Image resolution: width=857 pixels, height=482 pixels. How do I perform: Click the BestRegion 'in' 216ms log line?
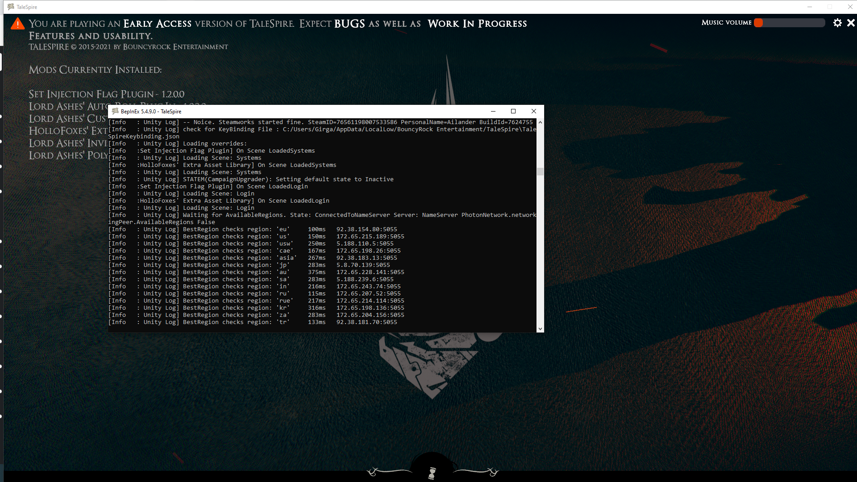[x=254, y=287]
